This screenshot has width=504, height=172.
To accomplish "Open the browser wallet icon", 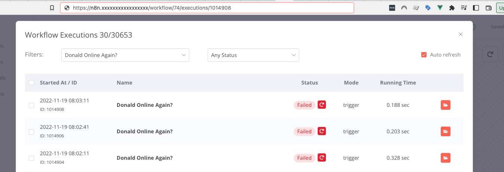I will pos(488,7).
